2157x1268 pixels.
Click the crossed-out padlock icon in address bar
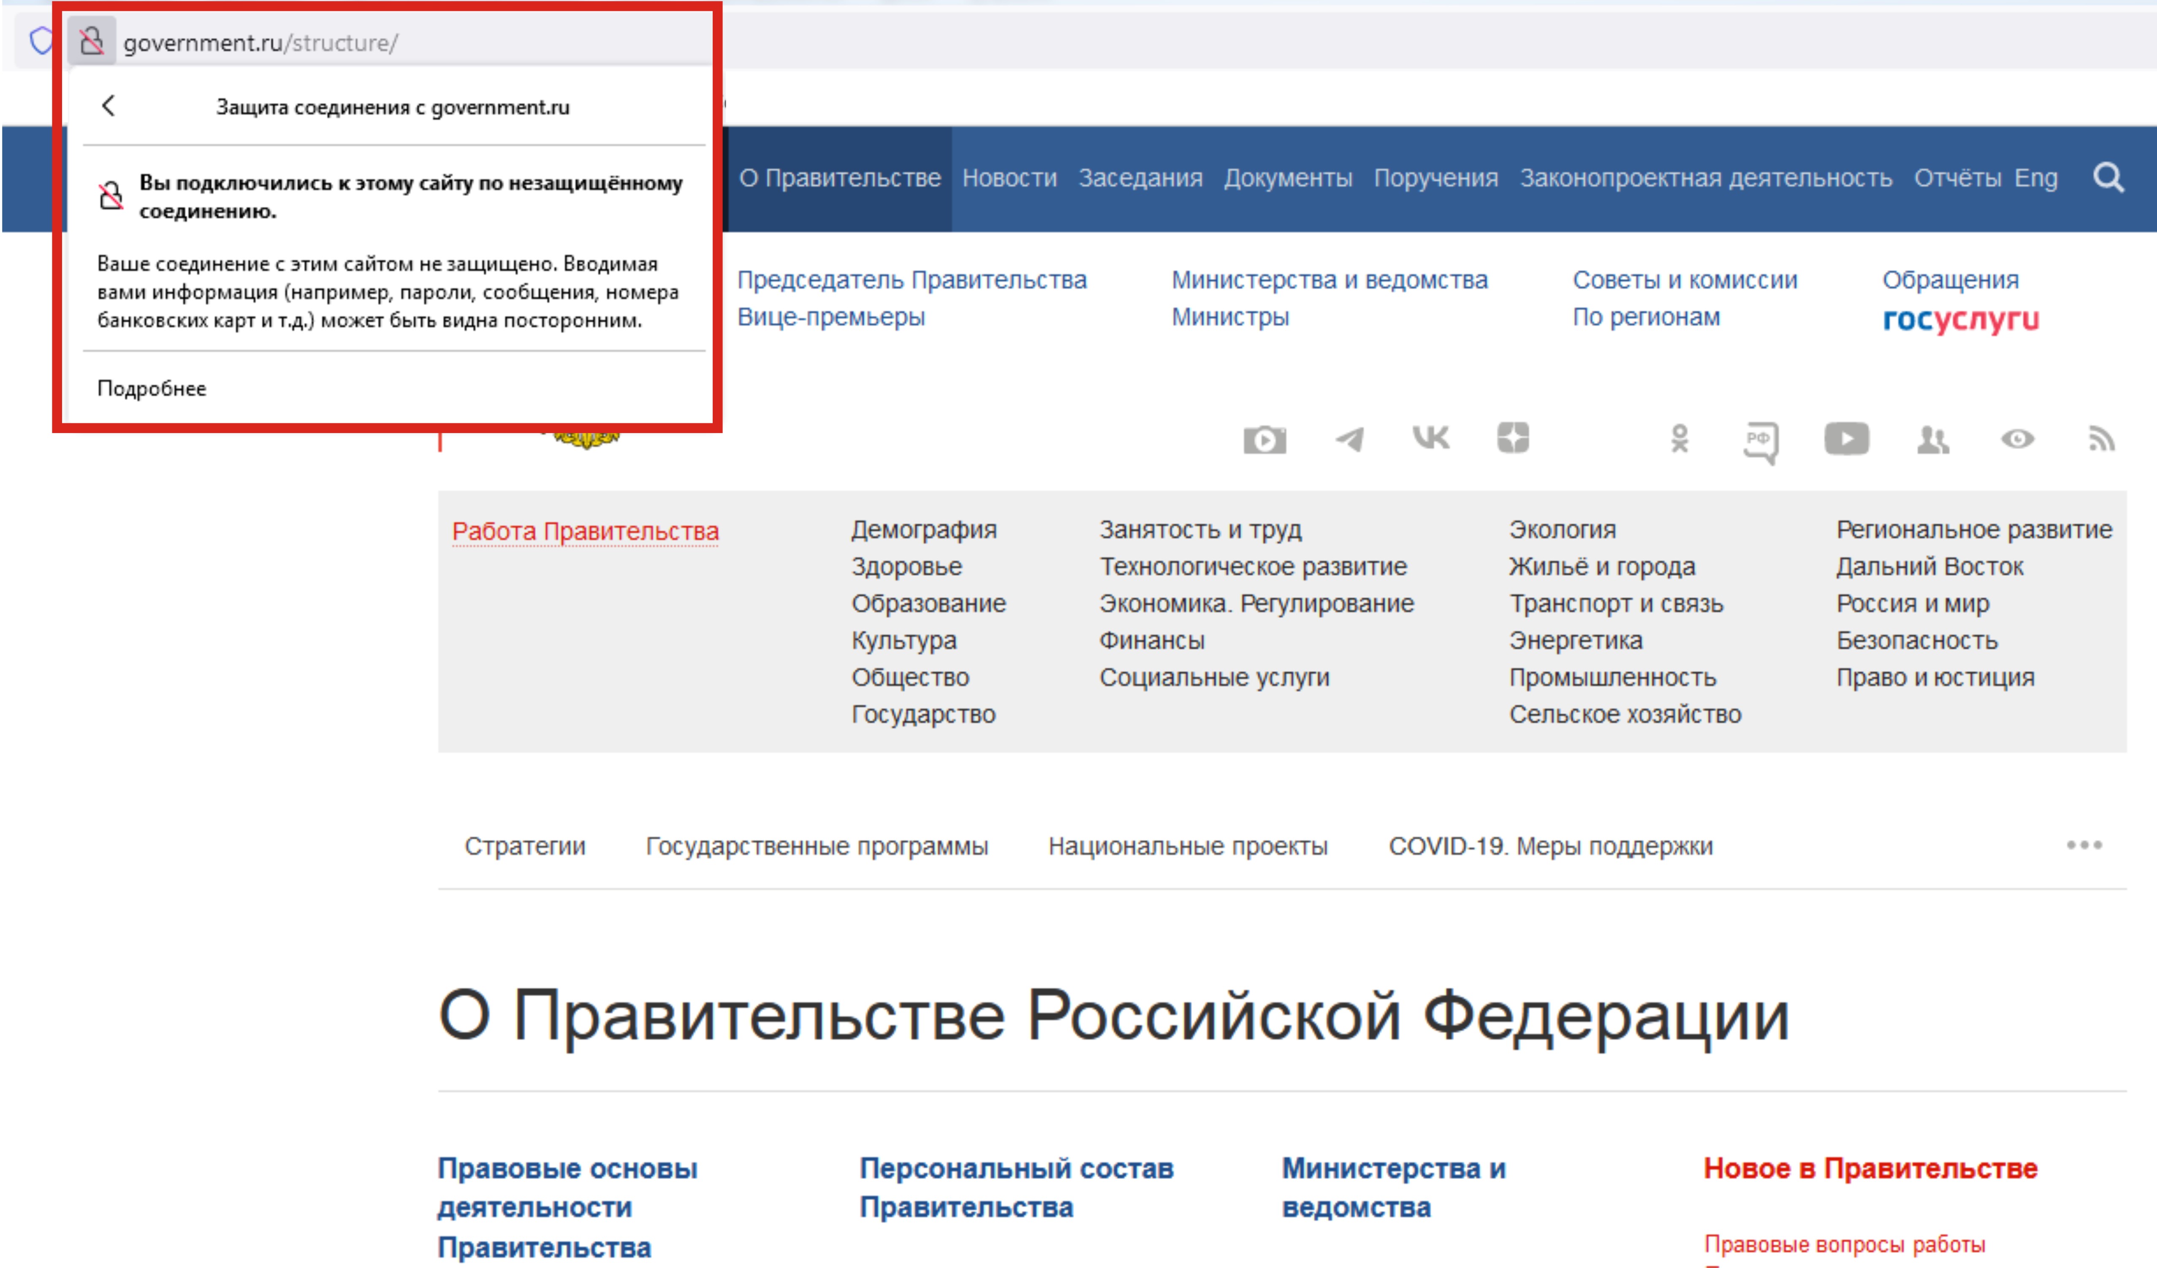pyautogui.click(x=92, y=41)
